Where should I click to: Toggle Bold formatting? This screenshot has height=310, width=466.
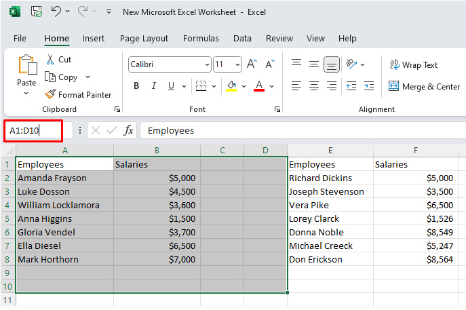(136, 86)
